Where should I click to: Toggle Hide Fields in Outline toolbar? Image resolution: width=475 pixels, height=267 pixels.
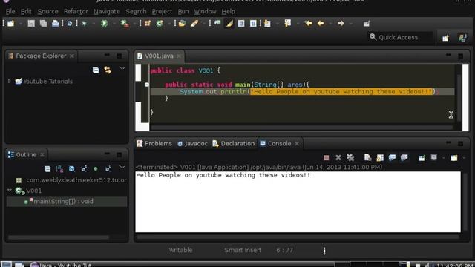(x=71, y=168)
